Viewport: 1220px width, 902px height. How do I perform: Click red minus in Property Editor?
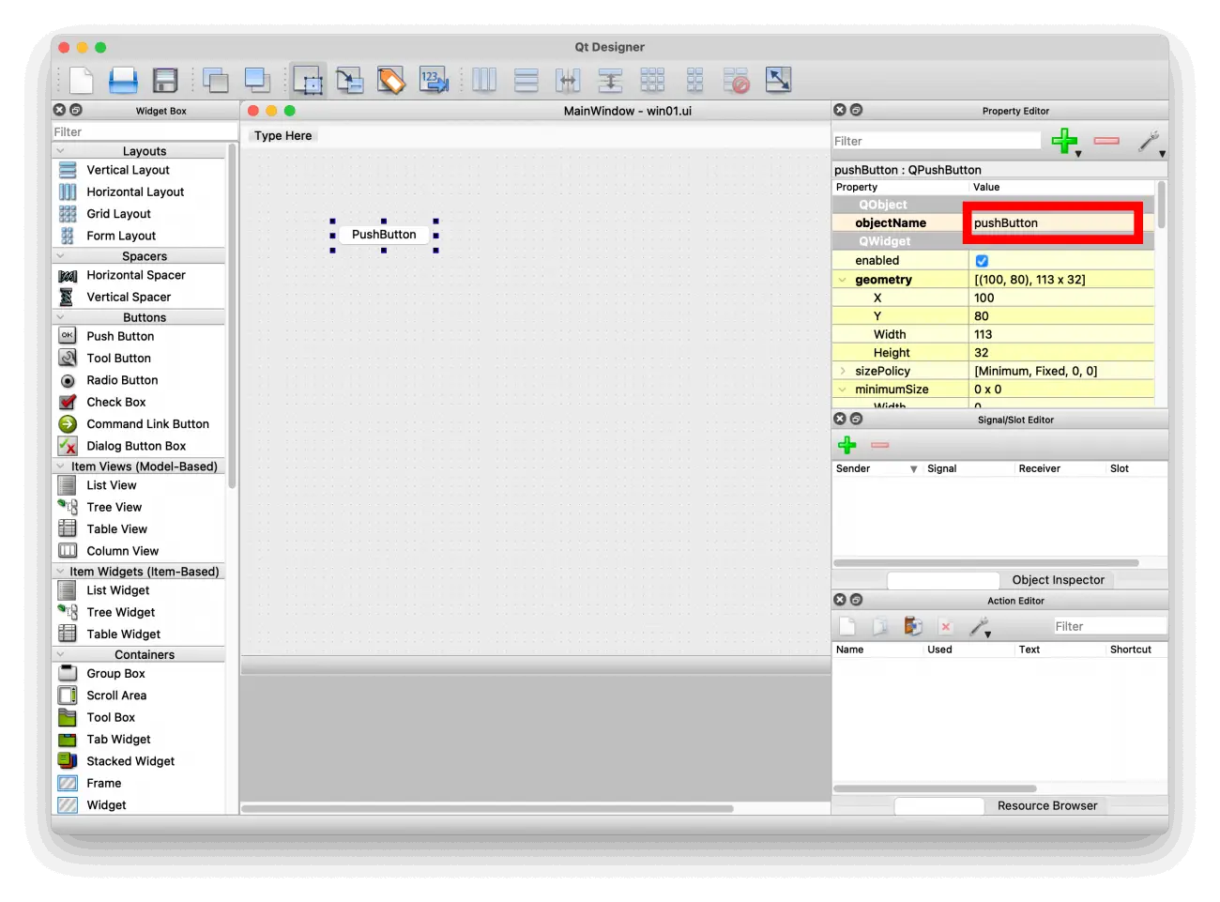click(1106, 141)
